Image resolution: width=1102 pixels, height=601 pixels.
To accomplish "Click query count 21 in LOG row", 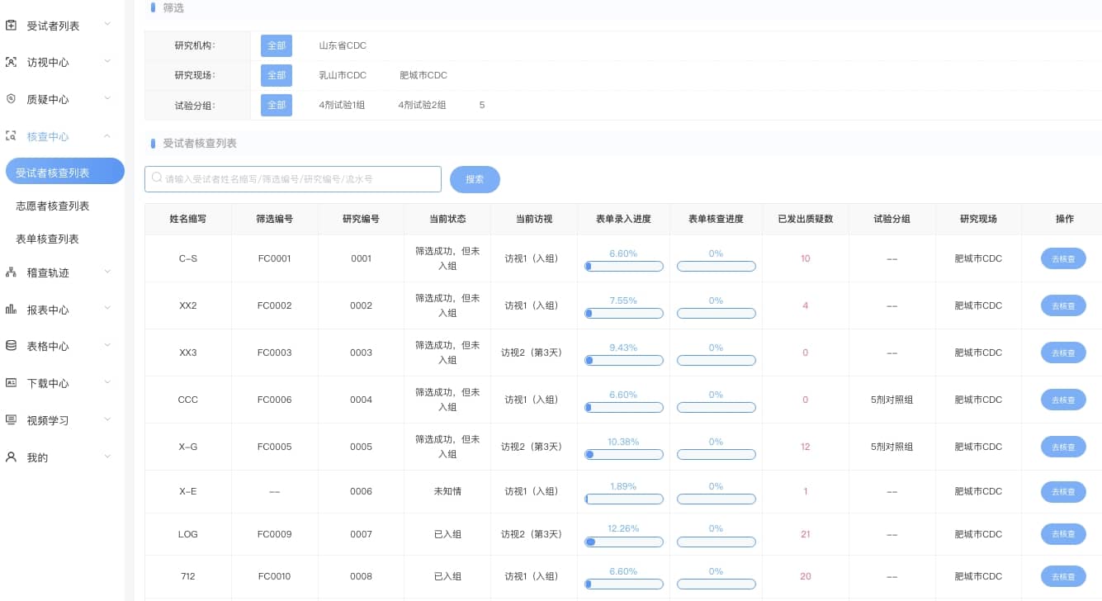I will [806, 534].
